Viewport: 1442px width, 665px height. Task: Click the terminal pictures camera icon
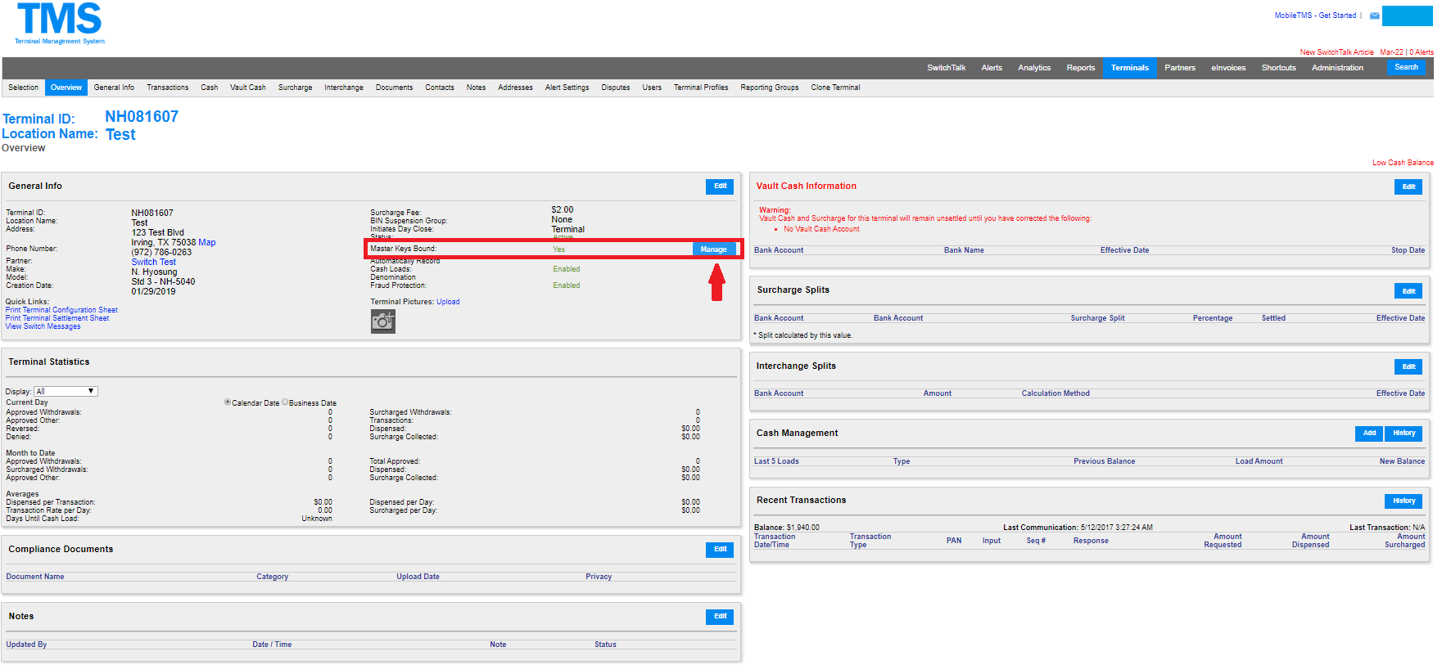(382, 321)
